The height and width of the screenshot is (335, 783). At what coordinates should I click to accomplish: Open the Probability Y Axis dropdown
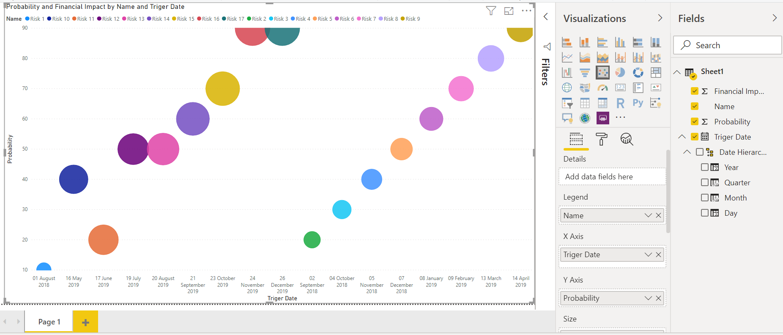tap(648, 298)
